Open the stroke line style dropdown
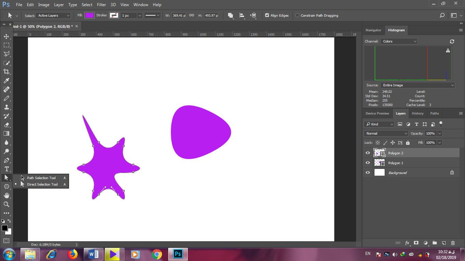The image size is (465, 261). tap(152, 15)
